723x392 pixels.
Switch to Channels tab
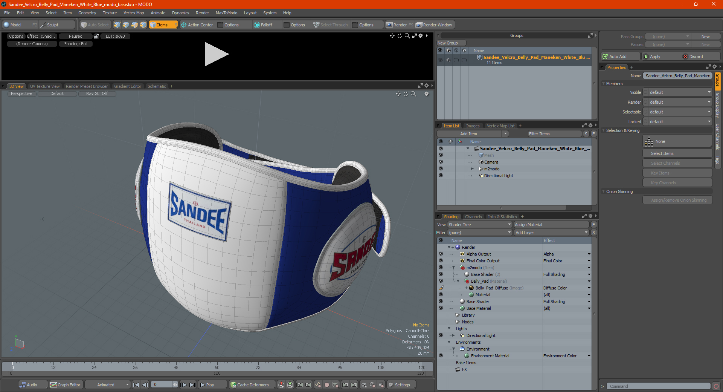click(x=473, y=217)
